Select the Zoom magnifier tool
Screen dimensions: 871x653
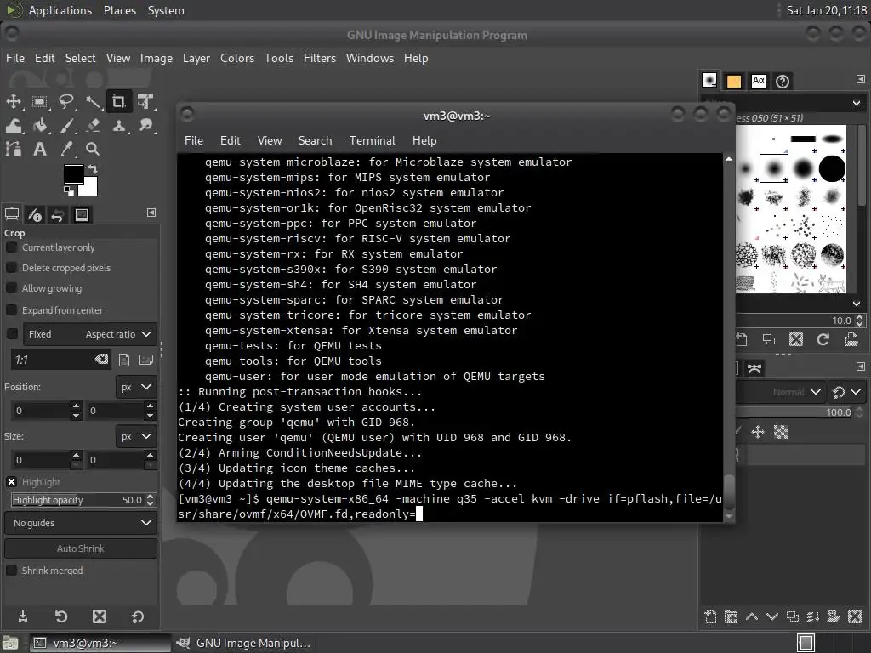[93, 149]
